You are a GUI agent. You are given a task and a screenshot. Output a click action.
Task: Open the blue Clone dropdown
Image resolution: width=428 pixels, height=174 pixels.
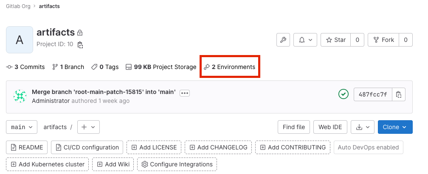(x=395, y=127)
